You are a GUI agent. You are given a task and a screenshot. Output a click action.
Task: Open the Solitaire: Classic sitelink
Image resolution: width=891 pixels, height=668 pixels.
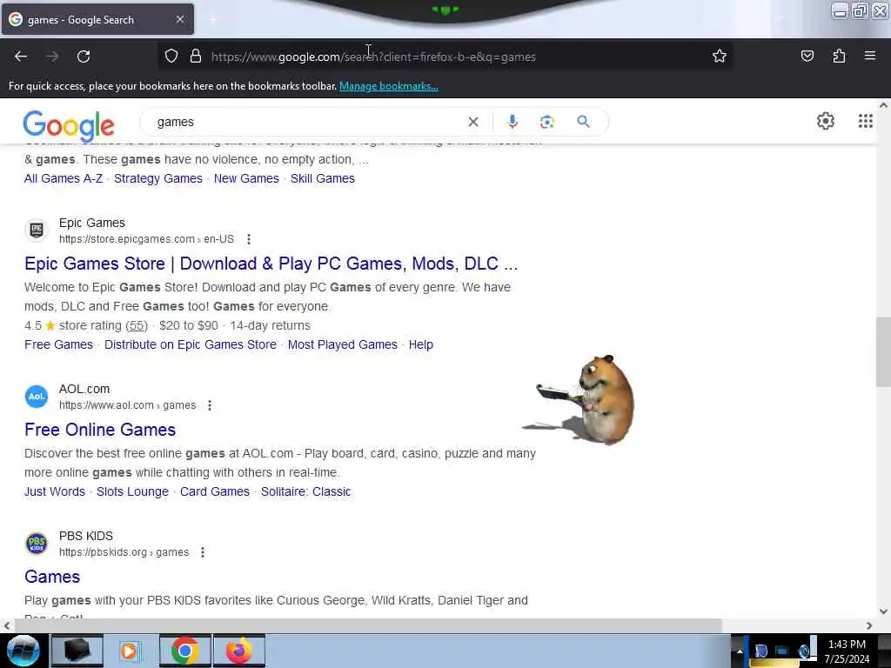pyautogui.click(x=305, y=492)
